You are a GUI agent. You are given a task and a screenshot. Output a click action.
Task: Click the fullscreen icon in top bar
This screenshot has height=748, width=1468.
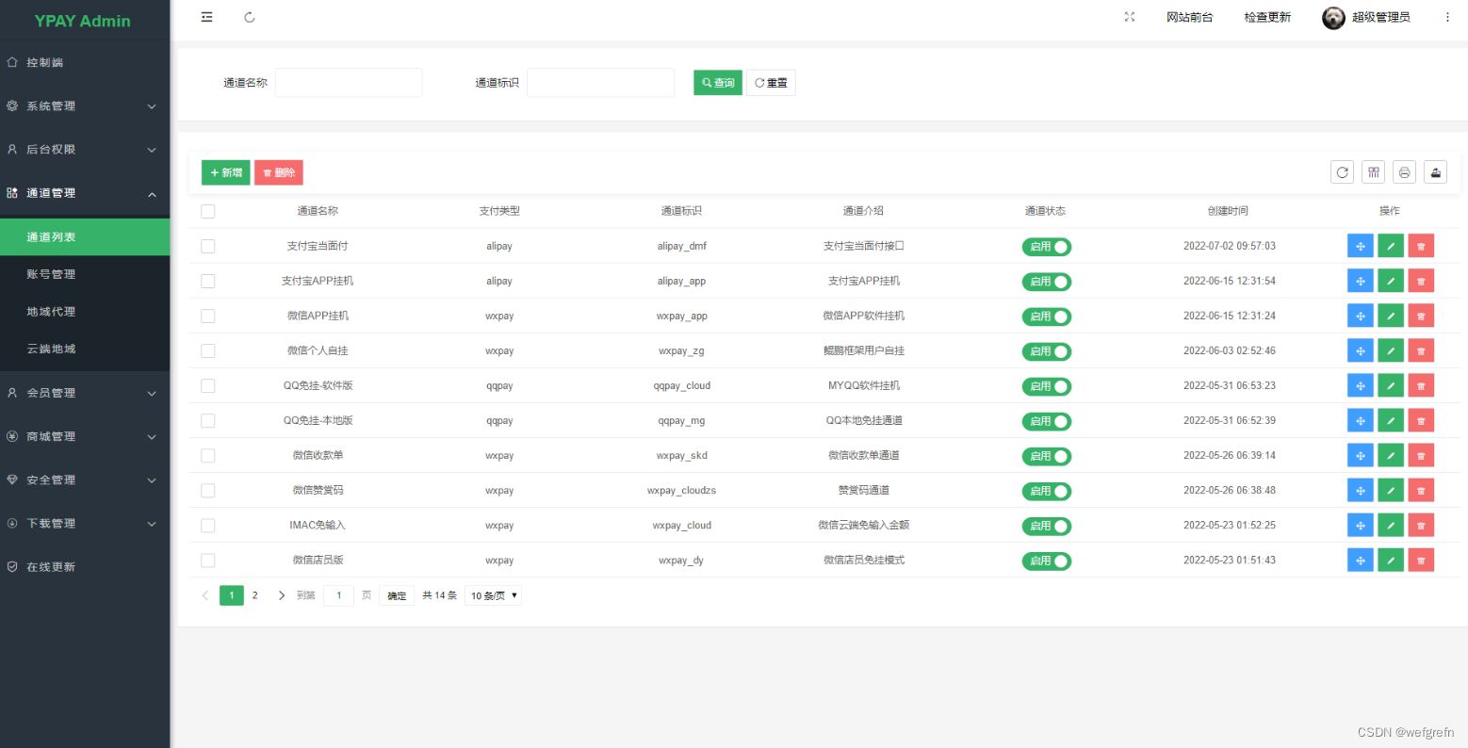(x=1128, y=16)
